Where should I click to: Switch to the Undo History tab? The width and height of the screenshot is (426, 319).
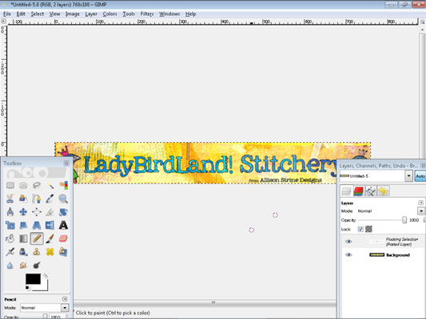tap(383, 191)
